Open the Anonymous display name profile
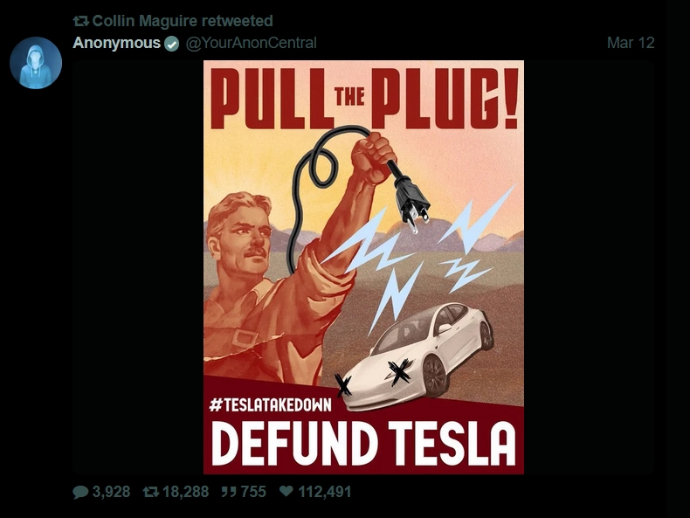Viewport: 690px width, 518px height. (117, 43)
